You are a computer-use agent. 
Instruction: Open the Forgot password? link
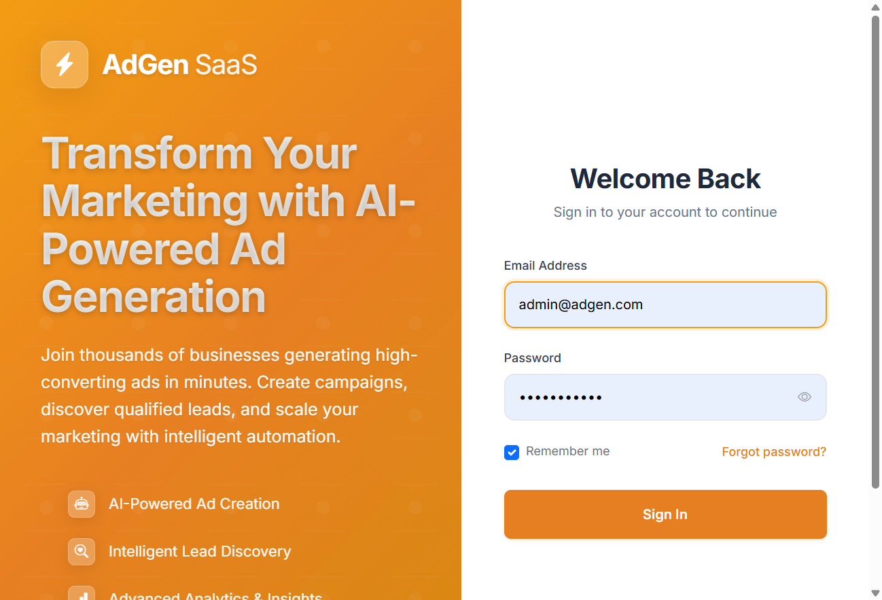pos(774,452)
